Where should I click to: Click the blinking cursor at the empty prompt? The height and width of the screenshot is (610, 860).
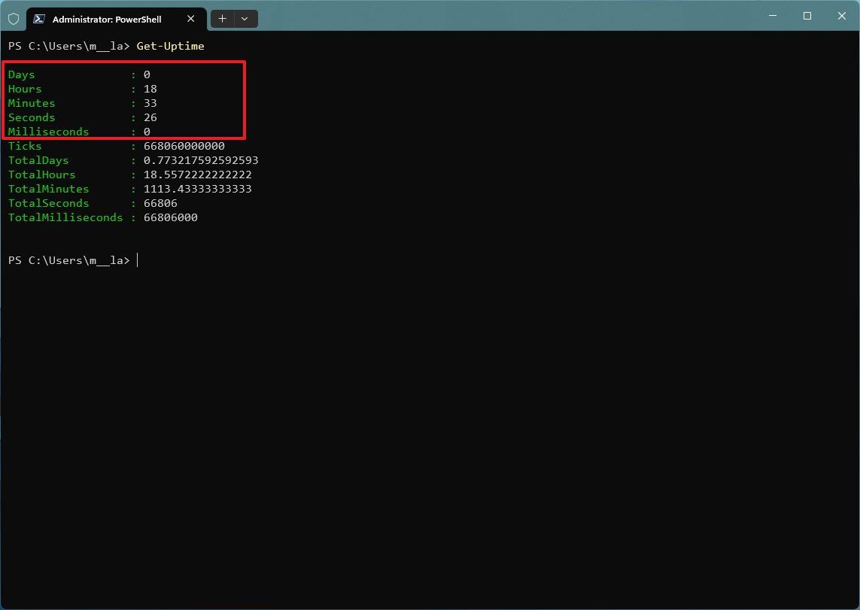point(137,260)
